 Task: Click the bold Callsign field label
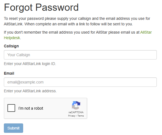(11, 46)
